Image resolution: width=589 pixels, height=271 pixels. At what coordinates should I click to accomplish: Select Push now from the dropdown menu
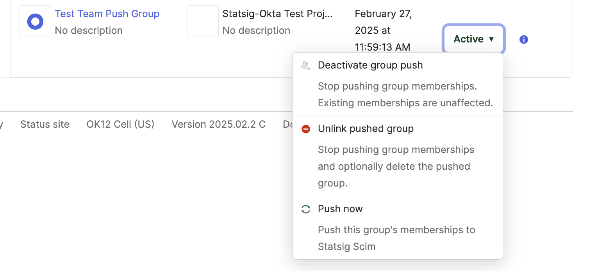pos(340,209)
